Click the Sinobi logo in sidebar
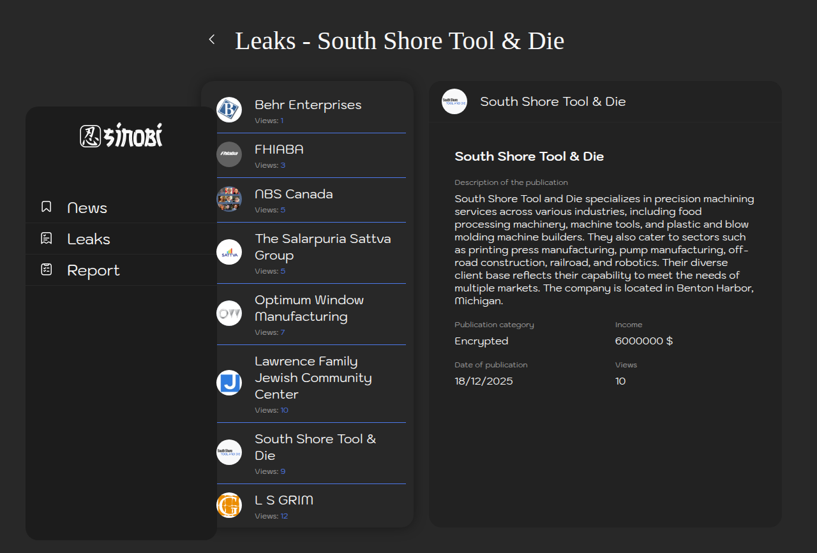817x553 pixels. point(121,135)
